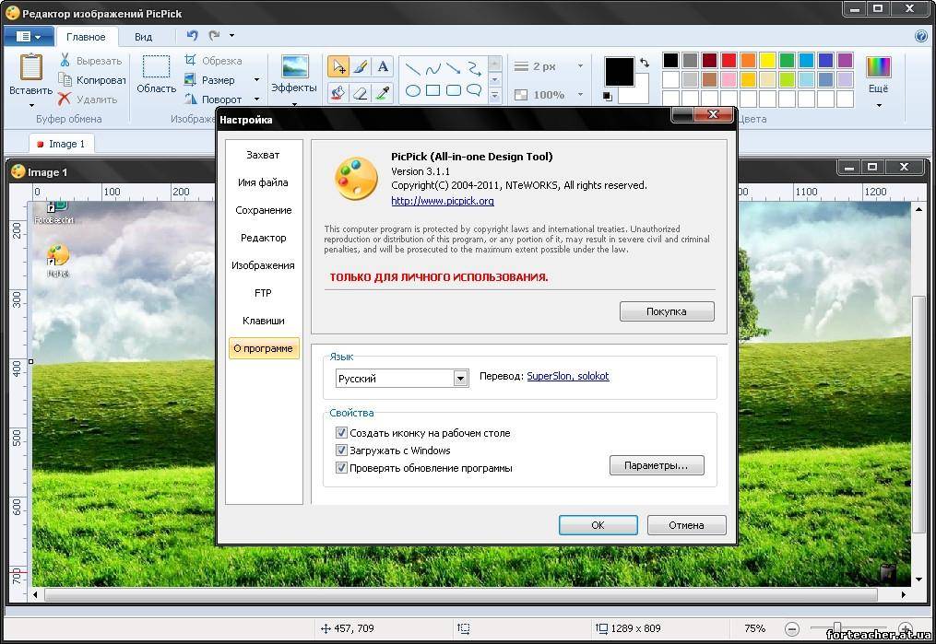The image size is (936, 644).
Task: Open the help question mark icon
Action: (921, 36)
